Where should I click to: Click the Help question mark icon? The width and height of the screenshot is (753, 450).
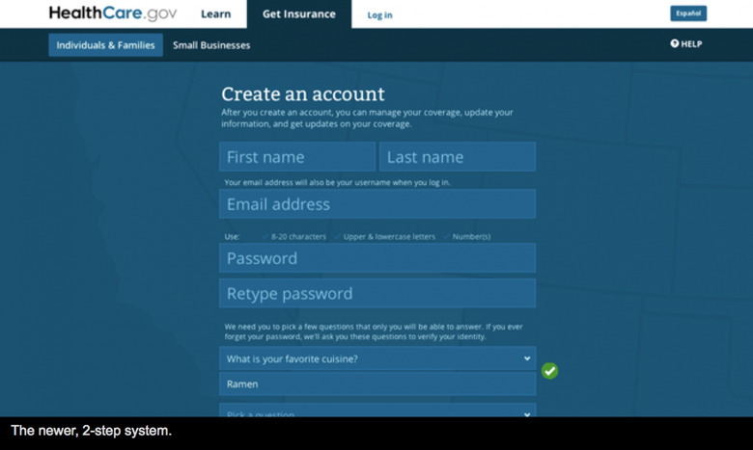pos(675,44)
